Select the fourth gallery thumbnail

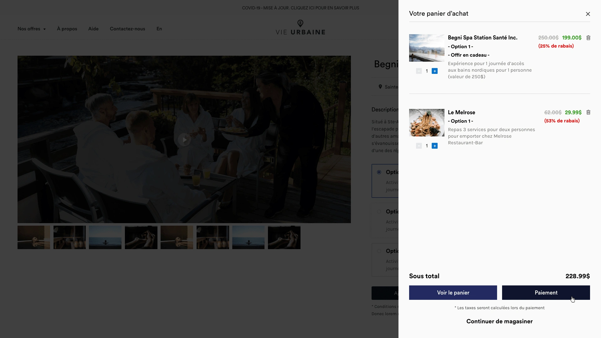click(141, 238)
